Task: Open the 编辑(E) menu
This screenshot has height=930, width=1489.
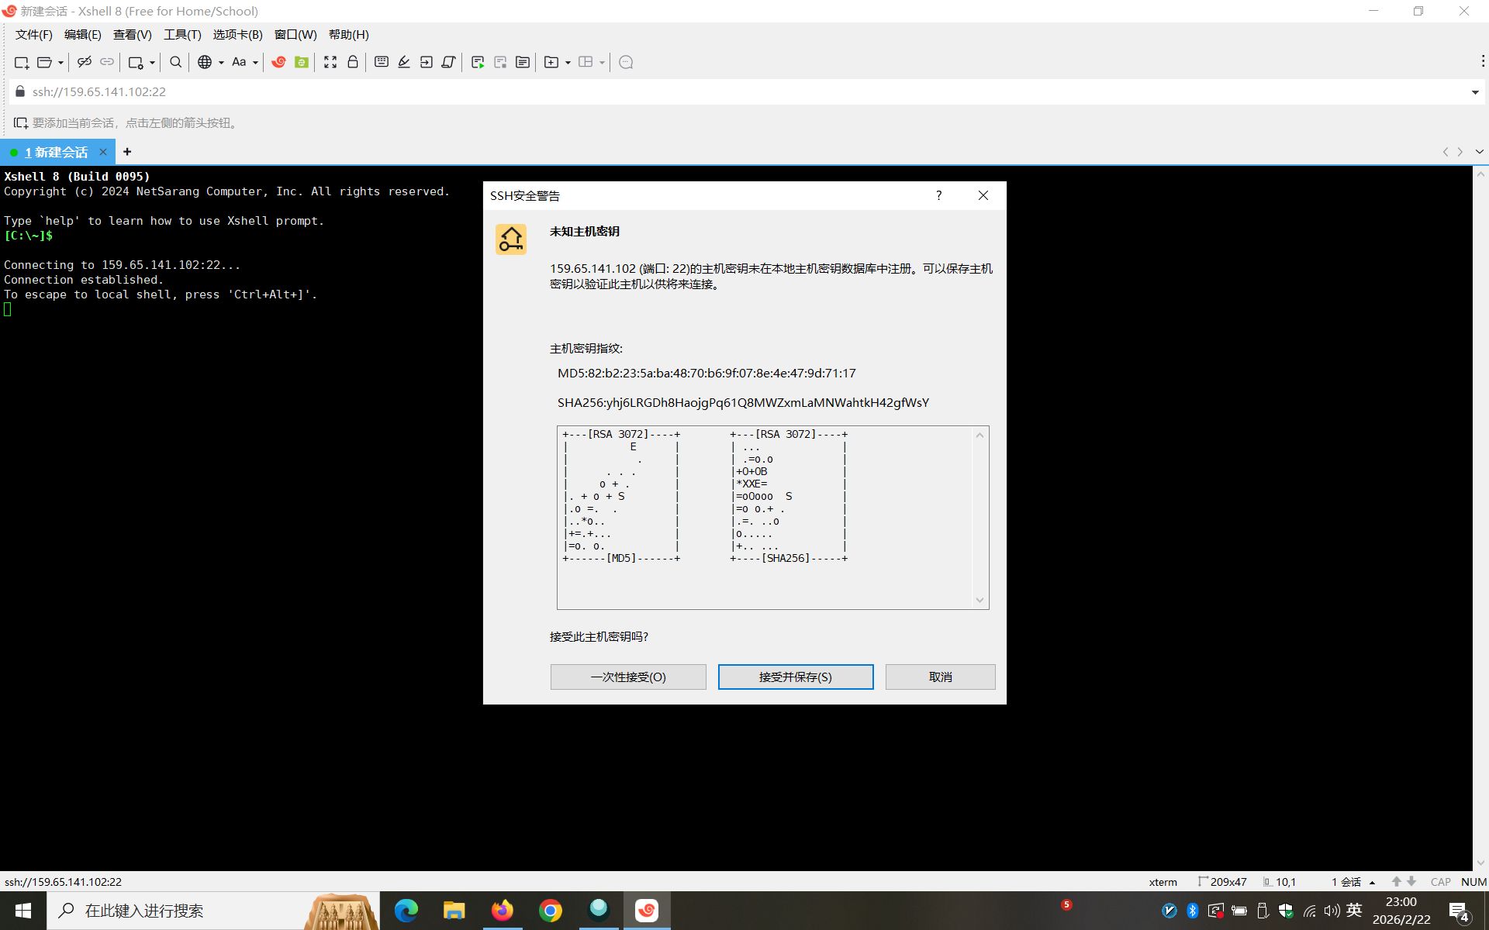Action: click(83, 35)
